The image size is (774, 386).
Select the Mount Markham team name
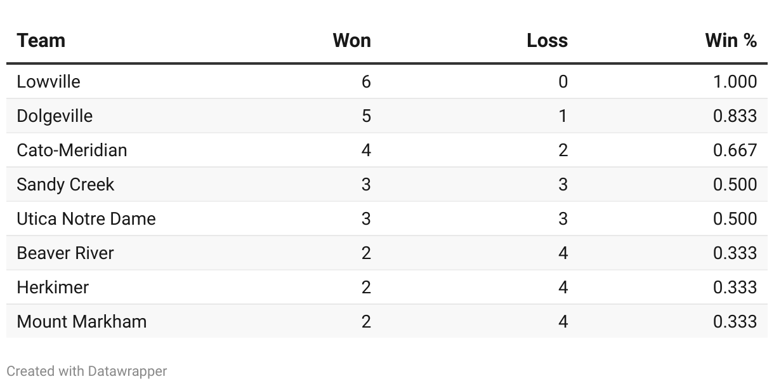tap(82, 321)
